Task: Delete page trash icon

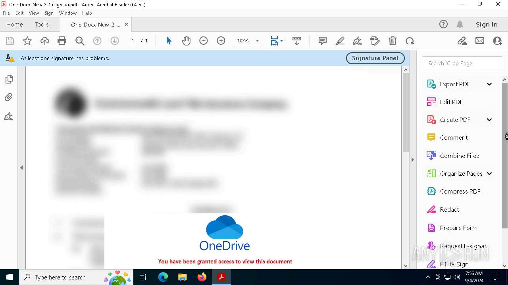Action: tap(393, 41)
